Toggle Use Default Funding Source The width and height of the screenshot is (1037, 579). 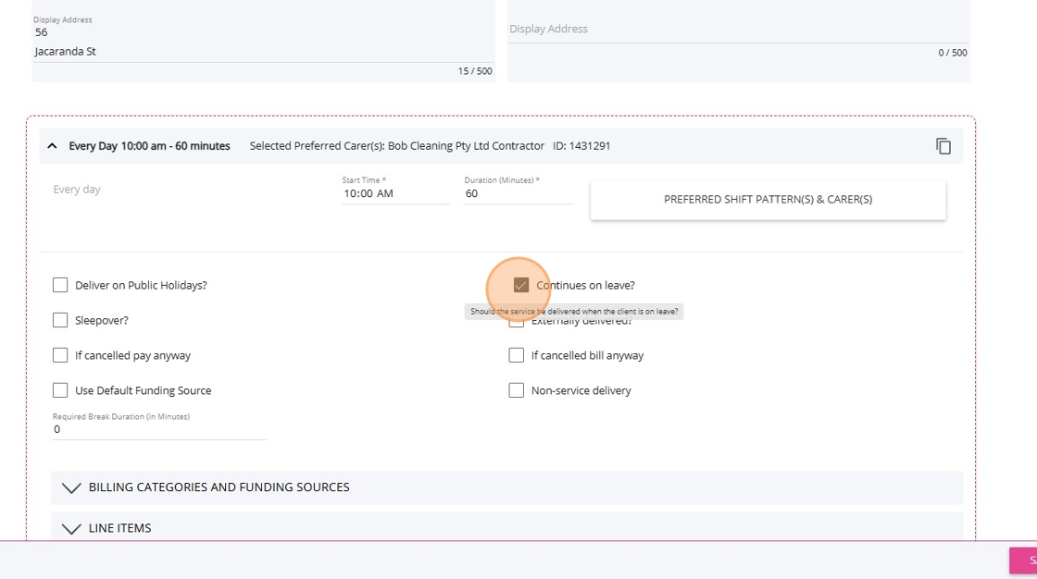60,390
